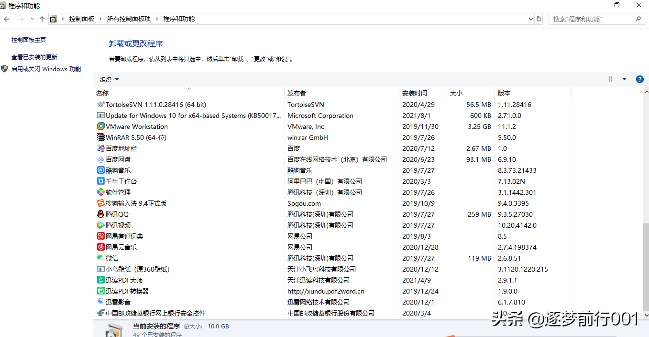Select the 腾讯QQ penguin icon

coord(100,214)
